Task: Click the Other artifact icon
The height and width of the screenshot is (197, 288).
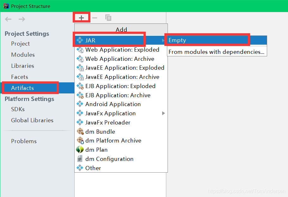Action: 80,168
